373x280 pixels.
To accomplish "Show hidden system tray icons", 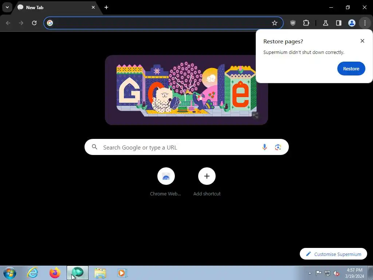I will 310,273.
